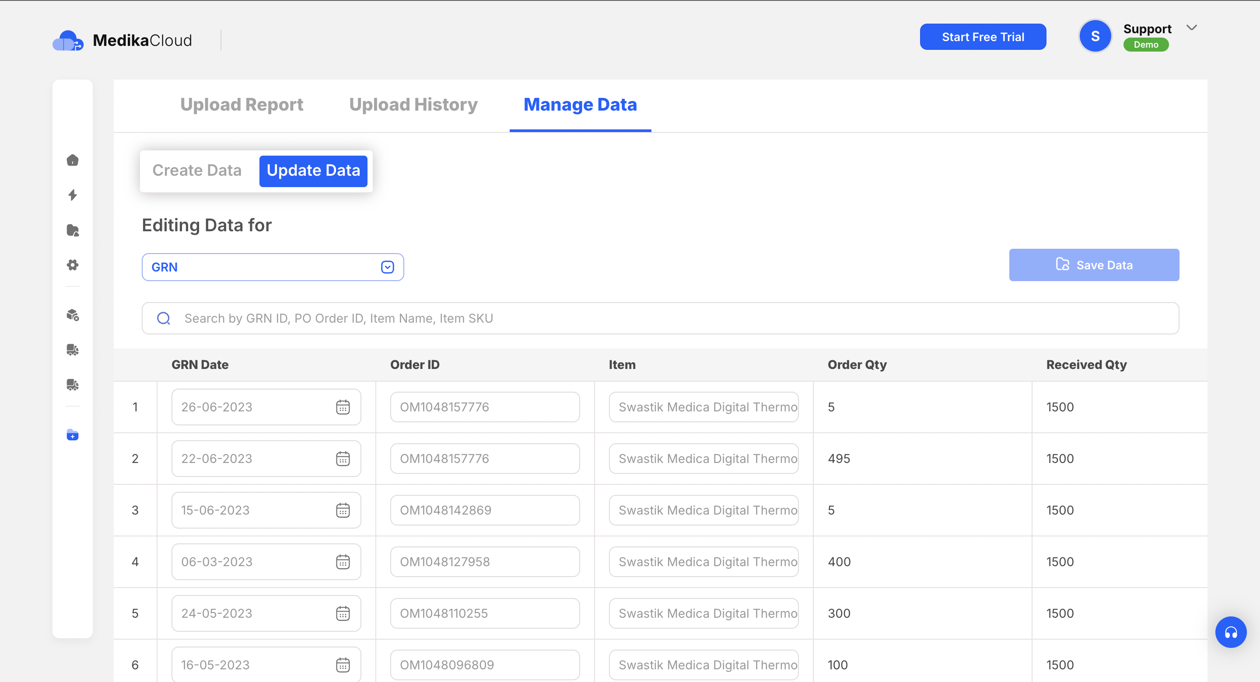Click the S user avatar

1095,36
